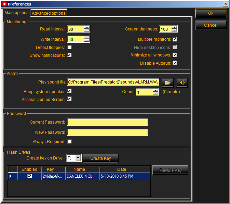Click into the Current Password field
The height and width of the screenshot is (204, 230).
(107, 122)
